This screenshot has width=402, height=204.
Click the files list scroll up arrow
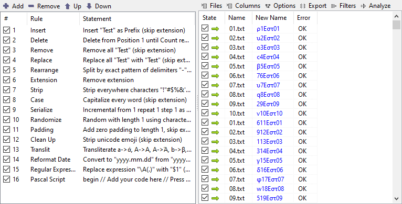(x=396, y=16)
